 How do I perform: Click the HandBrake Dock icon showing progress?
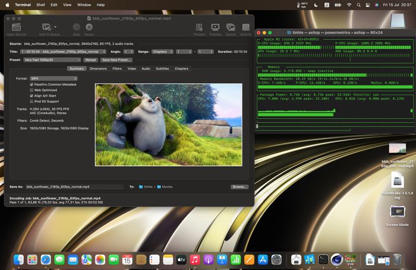[x=350, y=260]
